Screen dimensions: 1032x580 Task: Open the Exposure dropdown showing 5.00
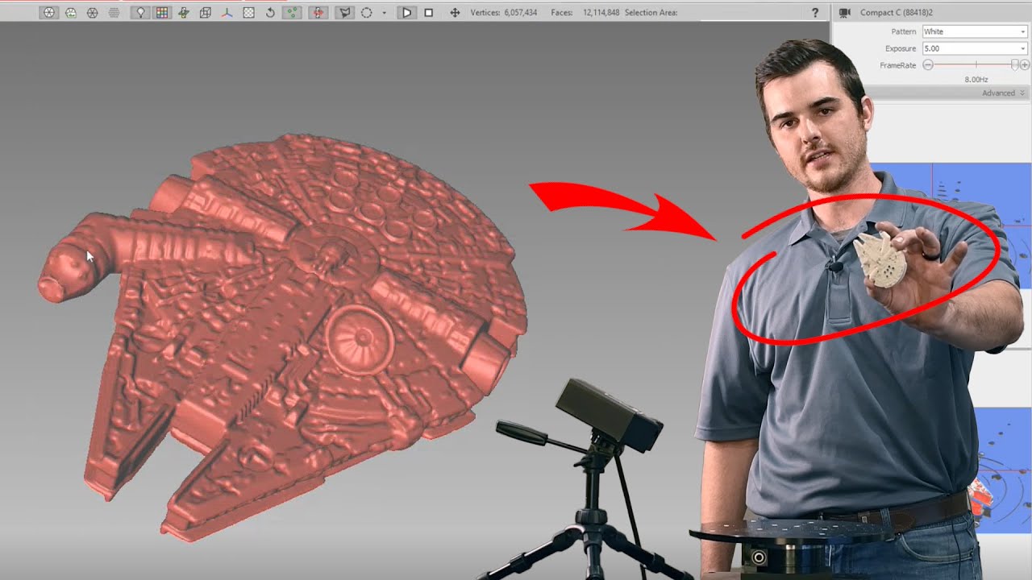tap(975, 48)
